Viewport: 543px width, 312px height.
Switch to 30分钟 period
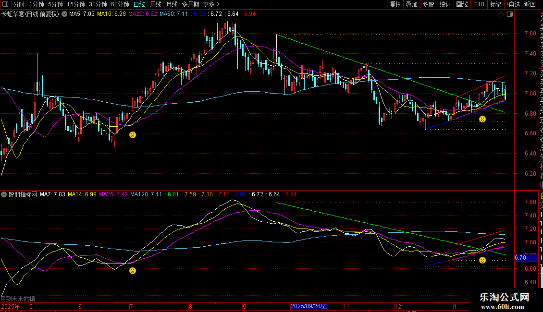coord(98,4)
